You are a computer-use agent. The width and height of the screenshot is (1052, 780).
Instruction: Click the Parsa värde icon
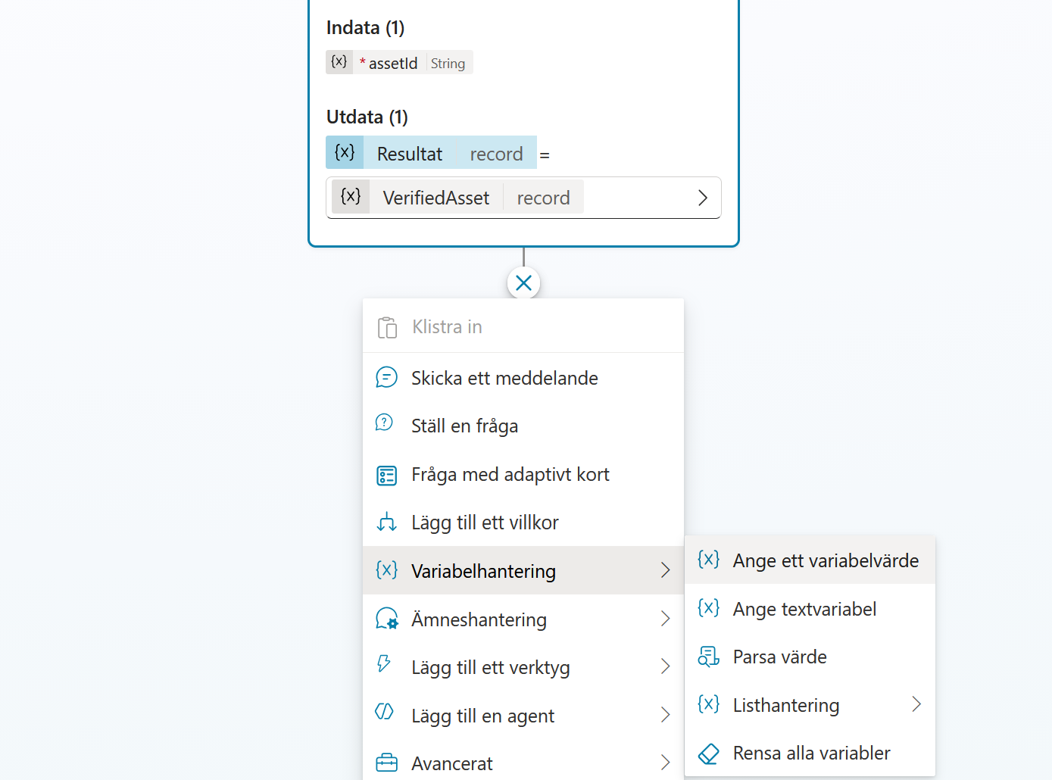coord(709,657)
